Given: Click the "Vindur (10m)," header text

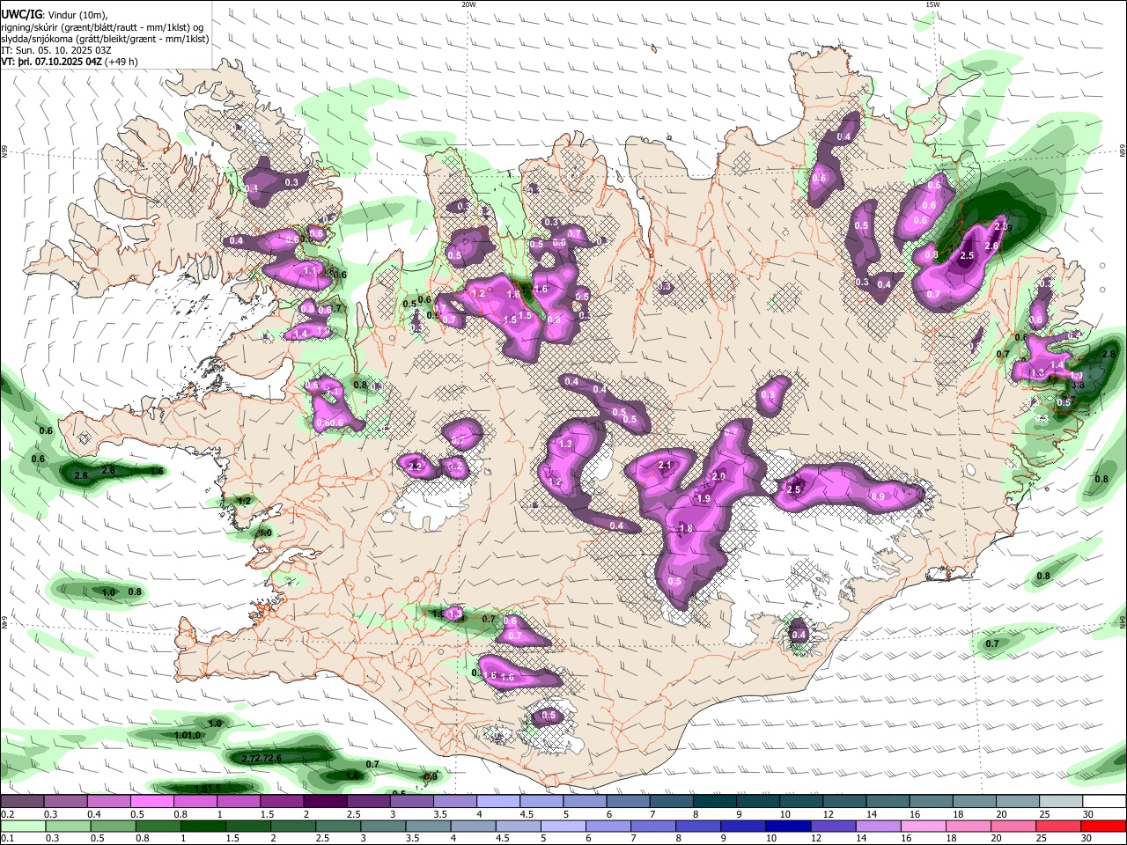Looking at the screenshot, I should click(x=77, y=14).
